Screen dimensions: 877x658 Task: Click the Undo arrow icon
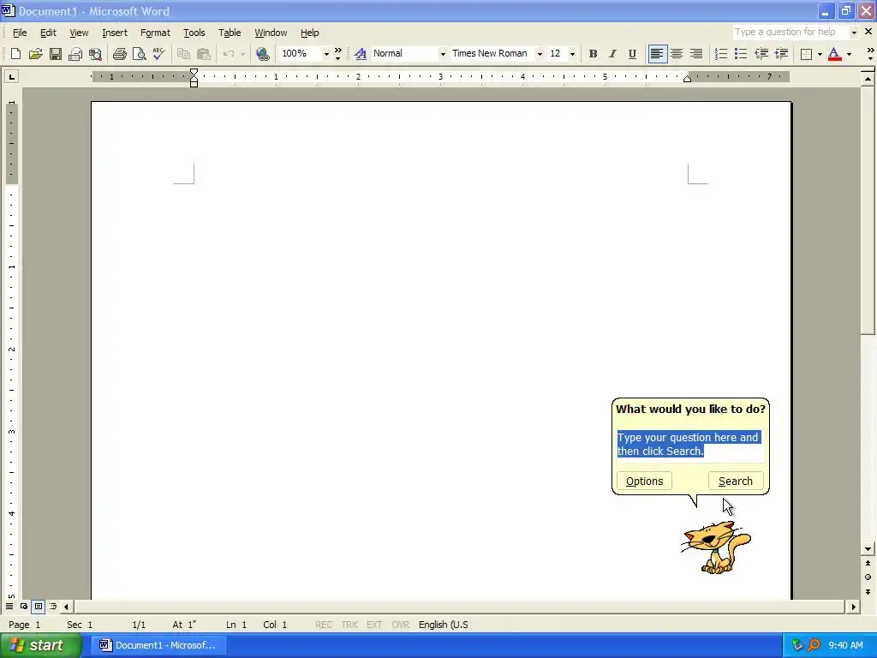(228, 54)
